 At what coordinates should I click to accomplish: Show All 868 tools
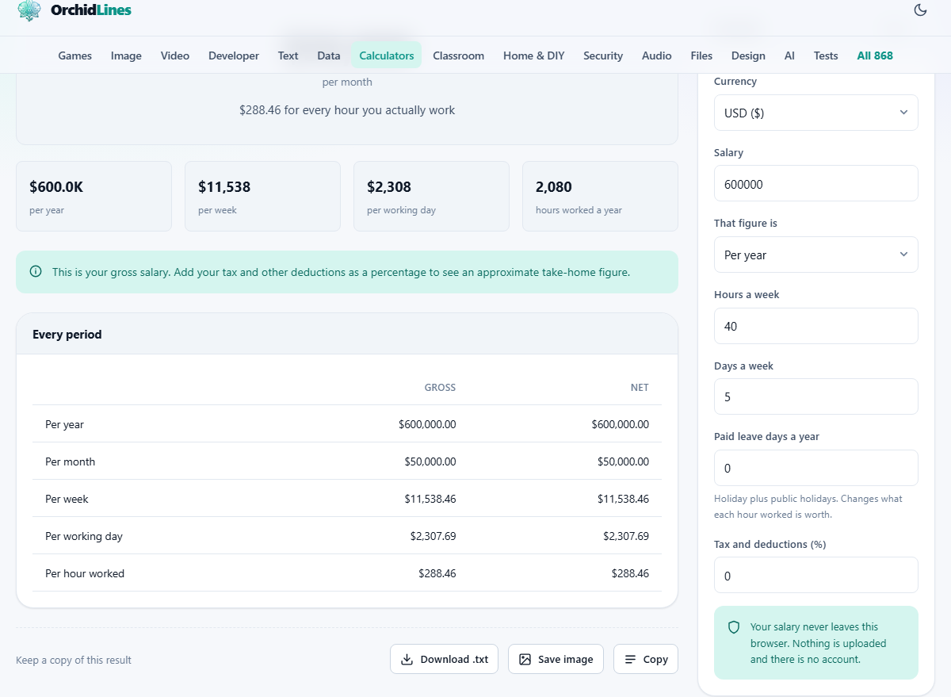point(875,56)
